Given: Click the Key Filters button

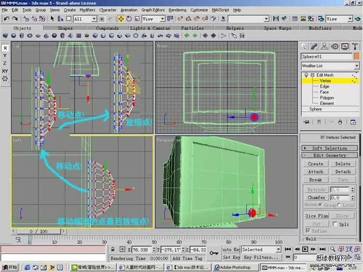Looking at the screenshot, I should click(x=261, y=257).
